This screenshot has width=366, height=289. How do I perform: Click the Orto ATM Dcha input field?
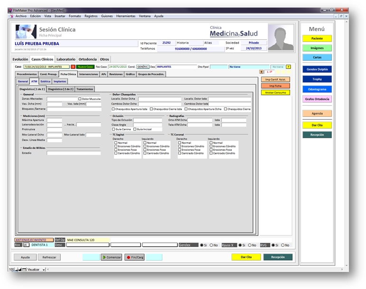200,120
